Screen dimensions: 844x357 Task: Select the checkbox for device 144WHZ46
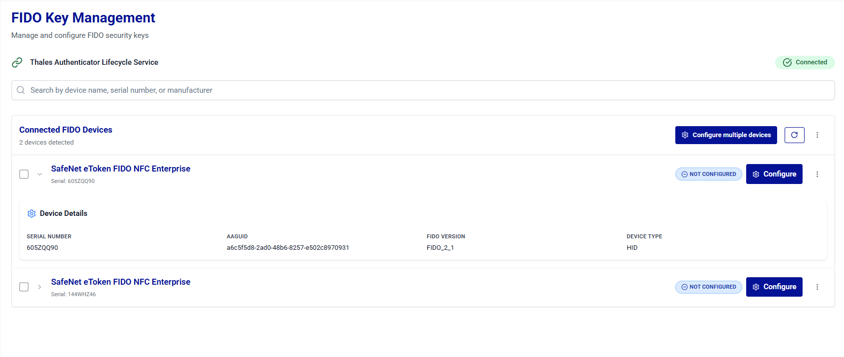tap(24, 287)
